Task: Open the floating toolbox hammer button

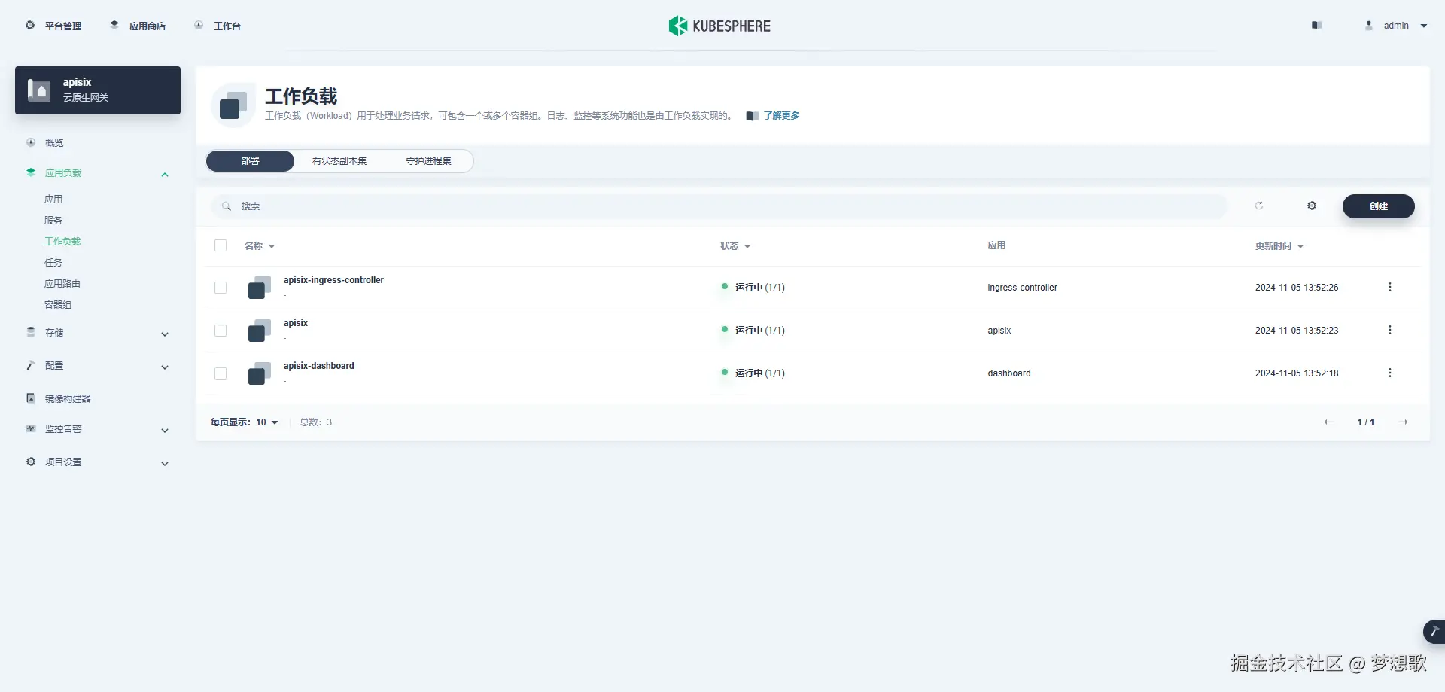Action: pyautogui.click(x=1434, y=631)
